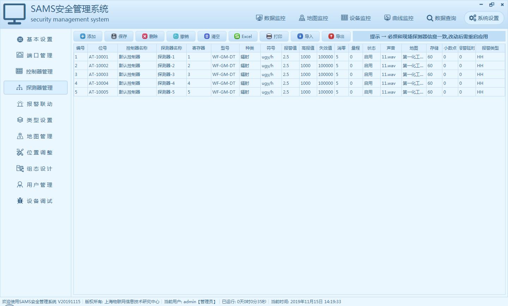Switch to 曲线监控 tab
The width and height of the screenshot is (508, 306).
click(399, 18)
